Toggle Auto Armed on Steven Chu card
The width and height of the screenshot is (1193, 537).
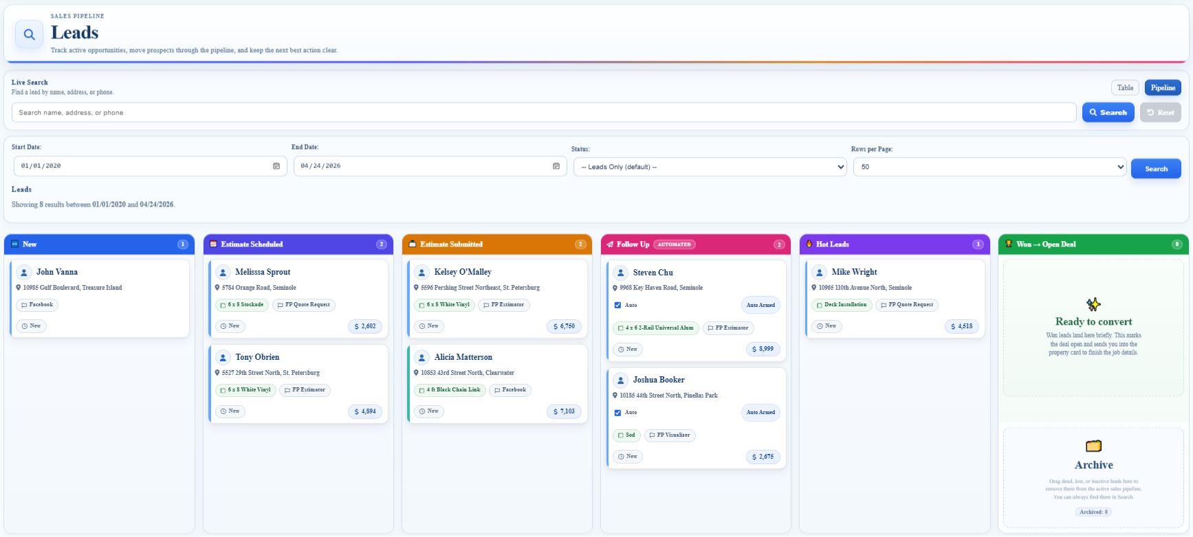click(760, 305)
